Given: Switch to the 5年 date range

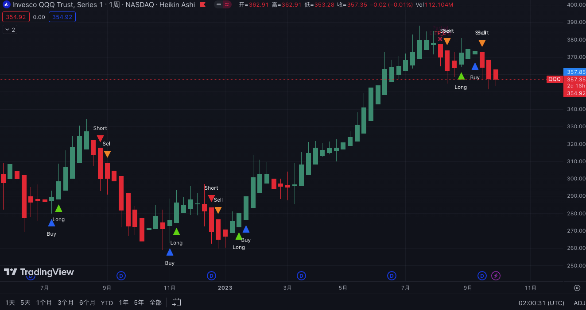Looking at the screenshot, I should 139,303.
